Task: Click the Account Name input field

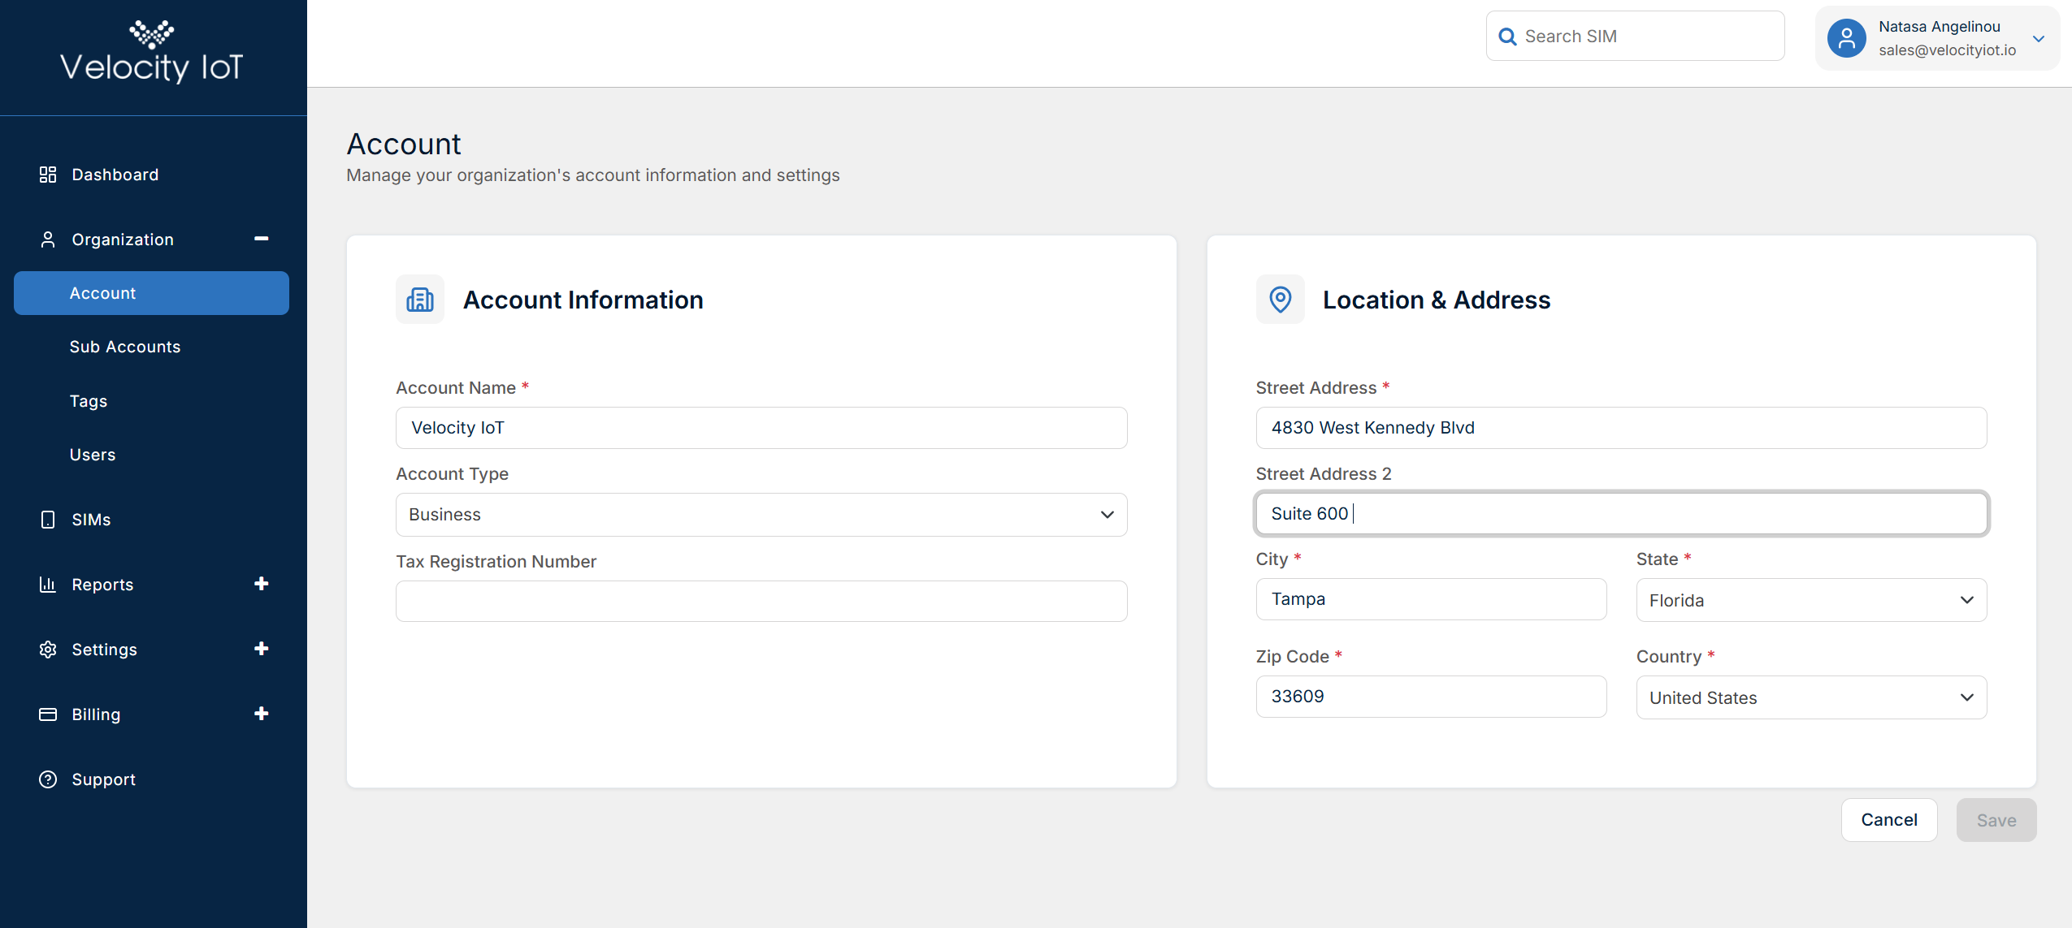Action: [x=761, y=428]
